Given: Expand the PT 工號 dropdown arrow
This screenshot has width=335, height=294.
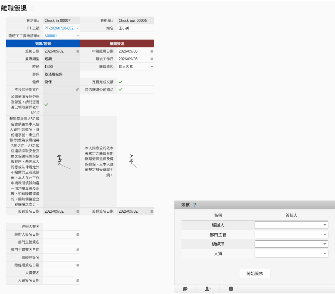Looking at the screenshot, I should (78, 28).
